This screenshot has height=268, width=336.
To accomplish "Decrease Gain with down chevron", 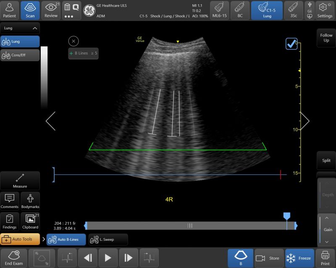I will click(x=327, y=242).
